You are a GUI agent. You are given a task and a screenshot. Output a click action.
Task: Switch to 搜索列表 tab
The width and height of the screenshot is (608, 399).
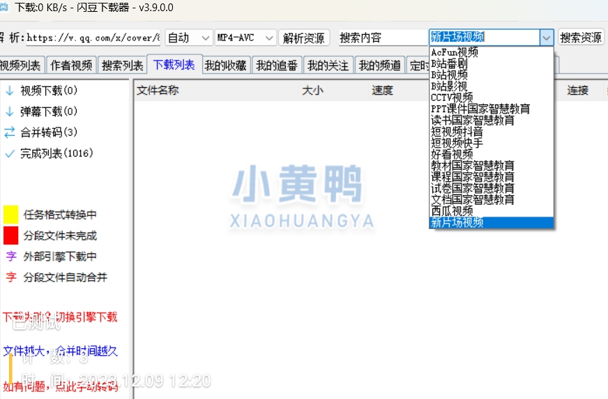(123, 65)
